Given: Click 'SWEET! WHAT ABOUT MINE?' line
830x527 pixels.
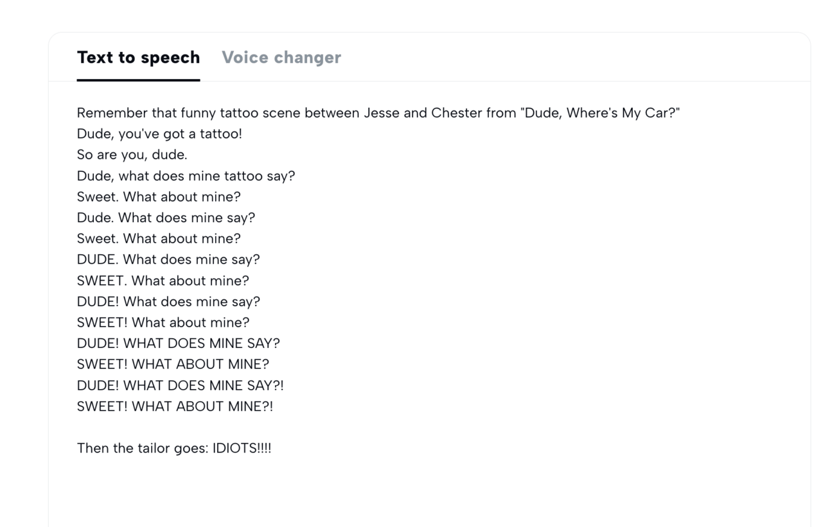Looking at the screenshot, I should [173, 364].
